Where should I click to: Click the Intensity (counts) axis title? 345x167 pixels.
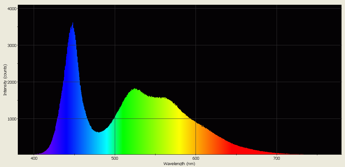[5, 80]
